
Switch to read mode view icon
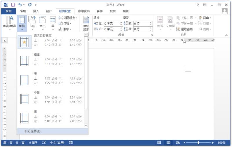click(159, 143)
